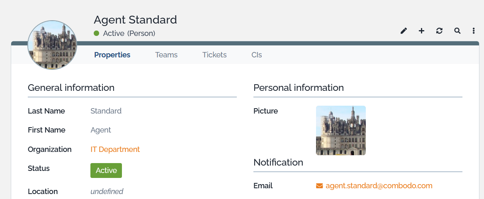Switch to the Teams tab

(x=166, y=55)
